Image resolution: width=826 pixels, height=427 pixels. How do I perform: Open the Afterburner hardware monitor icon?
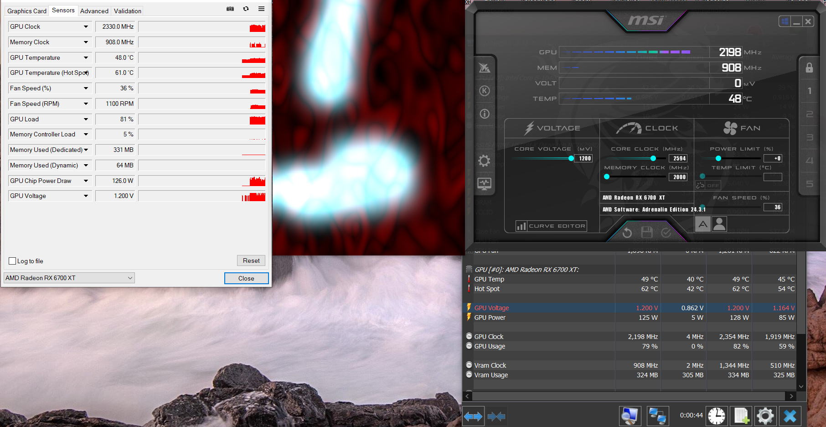(484, 184)
